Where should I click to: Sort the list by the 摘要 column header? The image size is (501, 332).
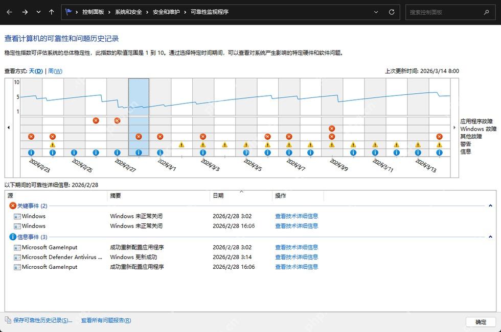click(159, 196)
